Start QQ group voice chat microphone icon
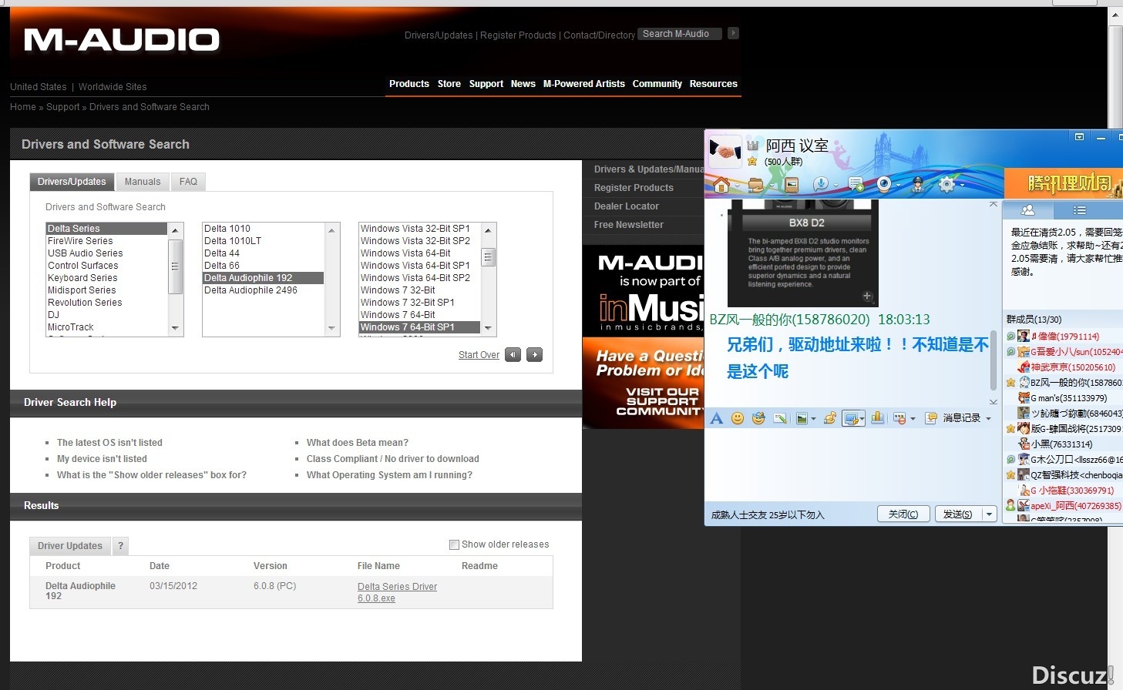 (x=821, y=185)
